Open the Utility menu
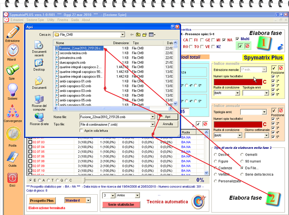Screen dimensions: 289x215 pyautogui.click(x=51, y=20)
